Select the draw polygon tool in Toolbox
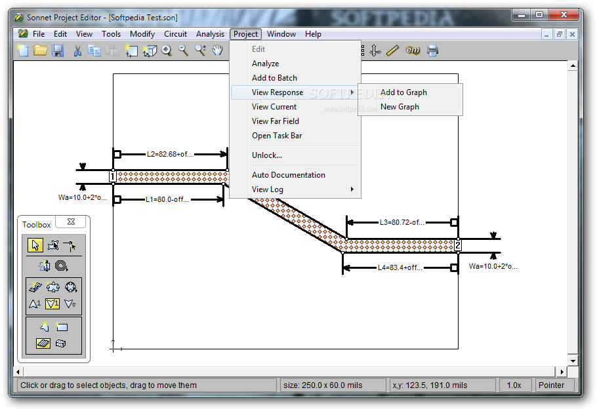597x411 pixels. [52, 286]
